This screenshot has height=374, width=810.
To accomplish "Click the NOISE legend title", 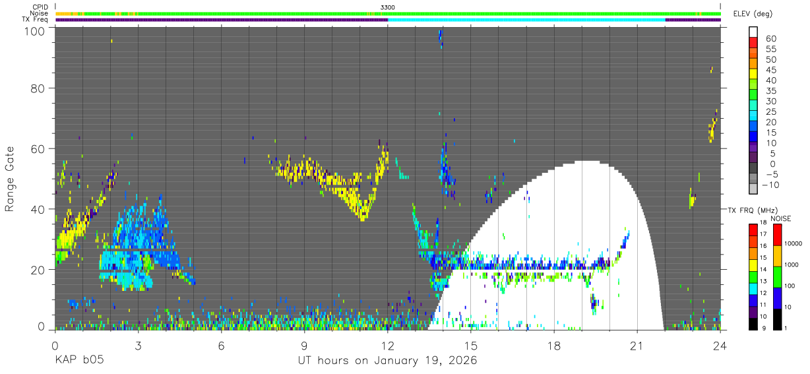I will click(782, 218).
